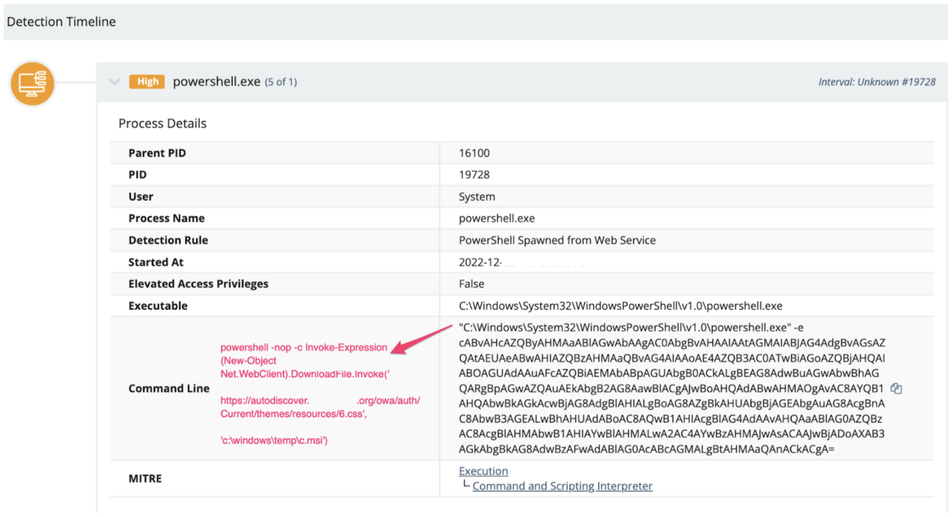The image size is (952, 517).
Task: Select PID value 19728
Action: [x=474, y=175]
